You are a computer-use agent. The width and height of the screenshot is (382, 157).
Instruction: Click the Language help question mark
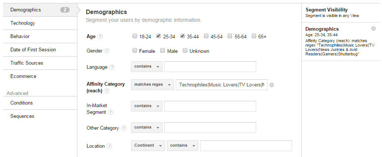pos(112,67)
